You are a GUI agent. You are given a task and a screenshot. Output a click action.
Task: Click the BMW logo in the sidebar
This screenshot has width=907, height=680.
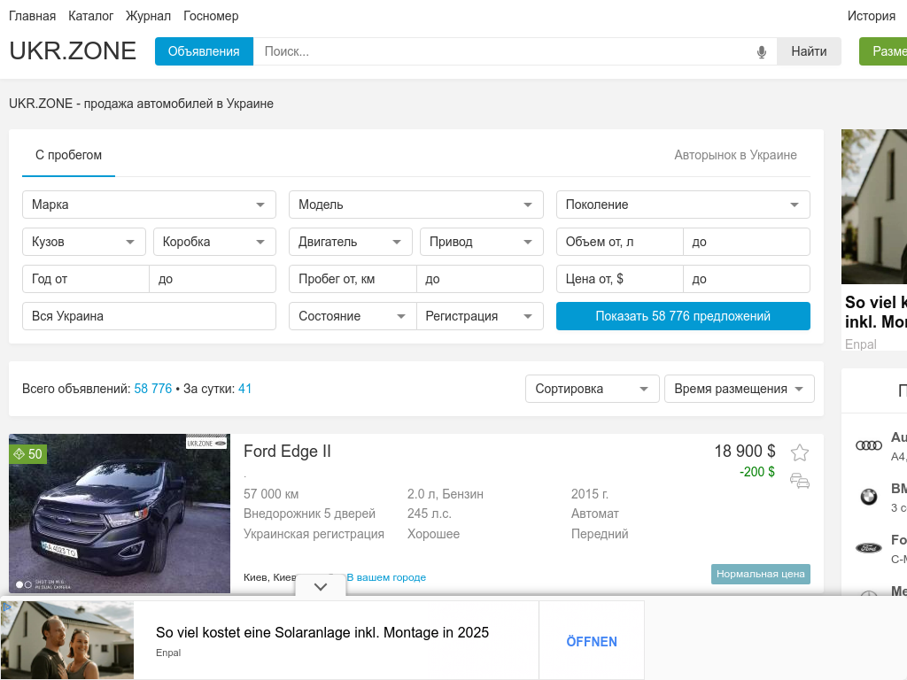pos(868,496)
